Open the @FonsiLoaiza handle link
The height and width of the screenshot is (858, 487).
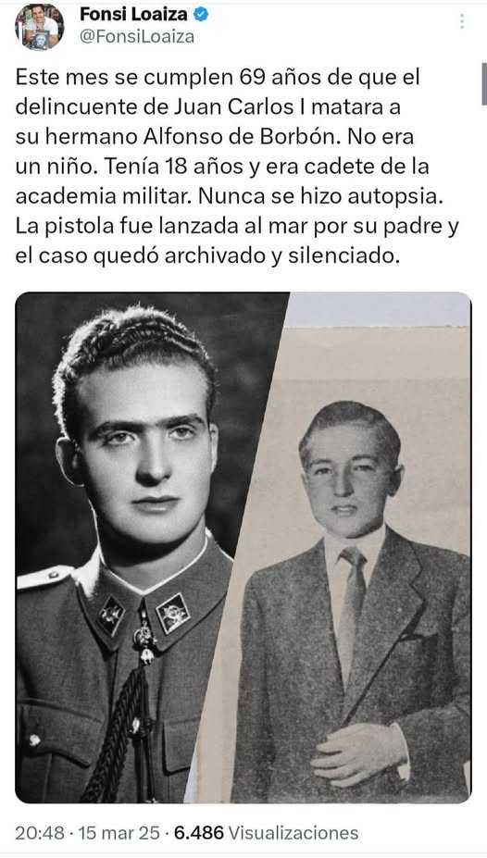[137, 37]
